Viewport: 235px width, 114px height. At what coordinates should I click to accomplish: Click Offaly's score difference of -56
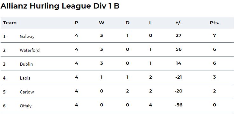pos(178,105)
